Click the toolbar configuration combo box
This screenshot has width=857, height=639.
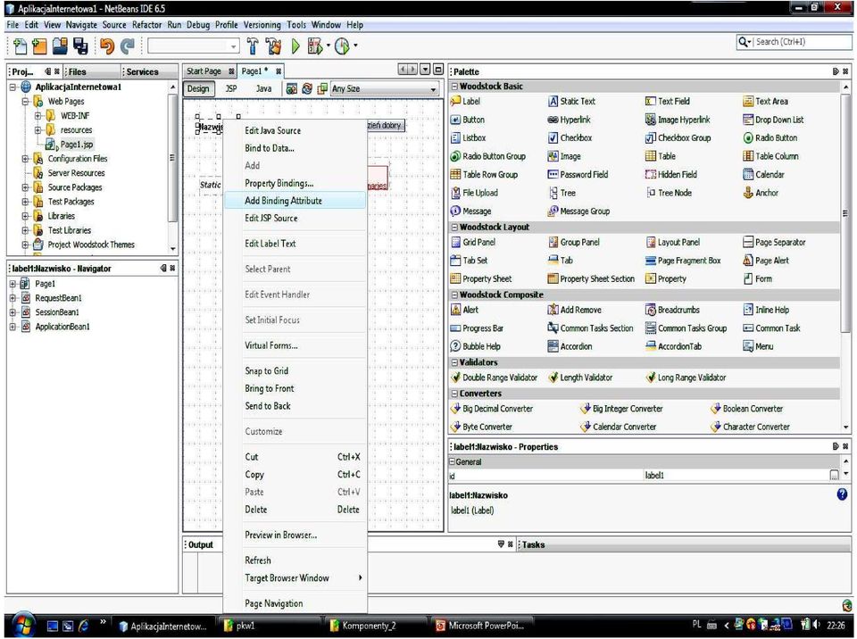(x=194, y=46)
